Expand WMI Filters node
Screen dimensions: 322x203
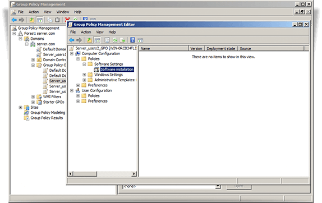[33, 96]
